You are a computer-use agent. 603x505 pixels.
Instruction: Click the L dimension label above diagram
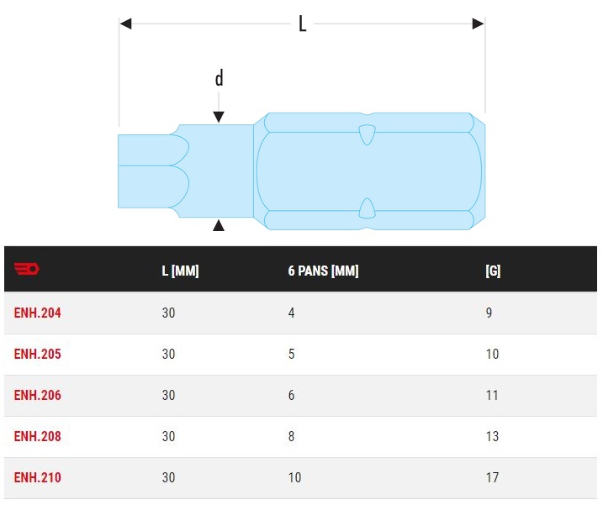303,24
